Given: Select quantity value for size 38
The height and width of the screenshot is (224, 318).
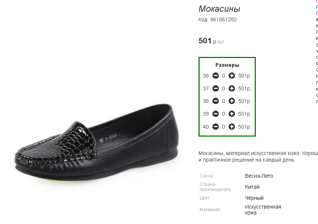Looking at the screenshot, I should click(224, 101).
